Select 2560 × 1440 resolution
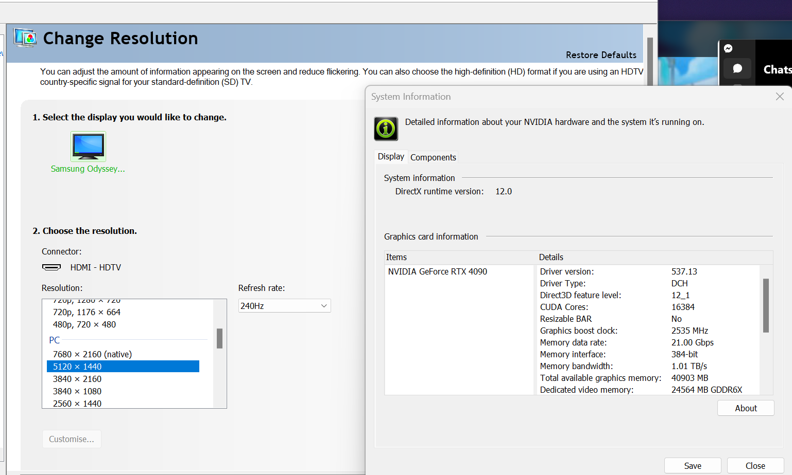 (123, 403)
